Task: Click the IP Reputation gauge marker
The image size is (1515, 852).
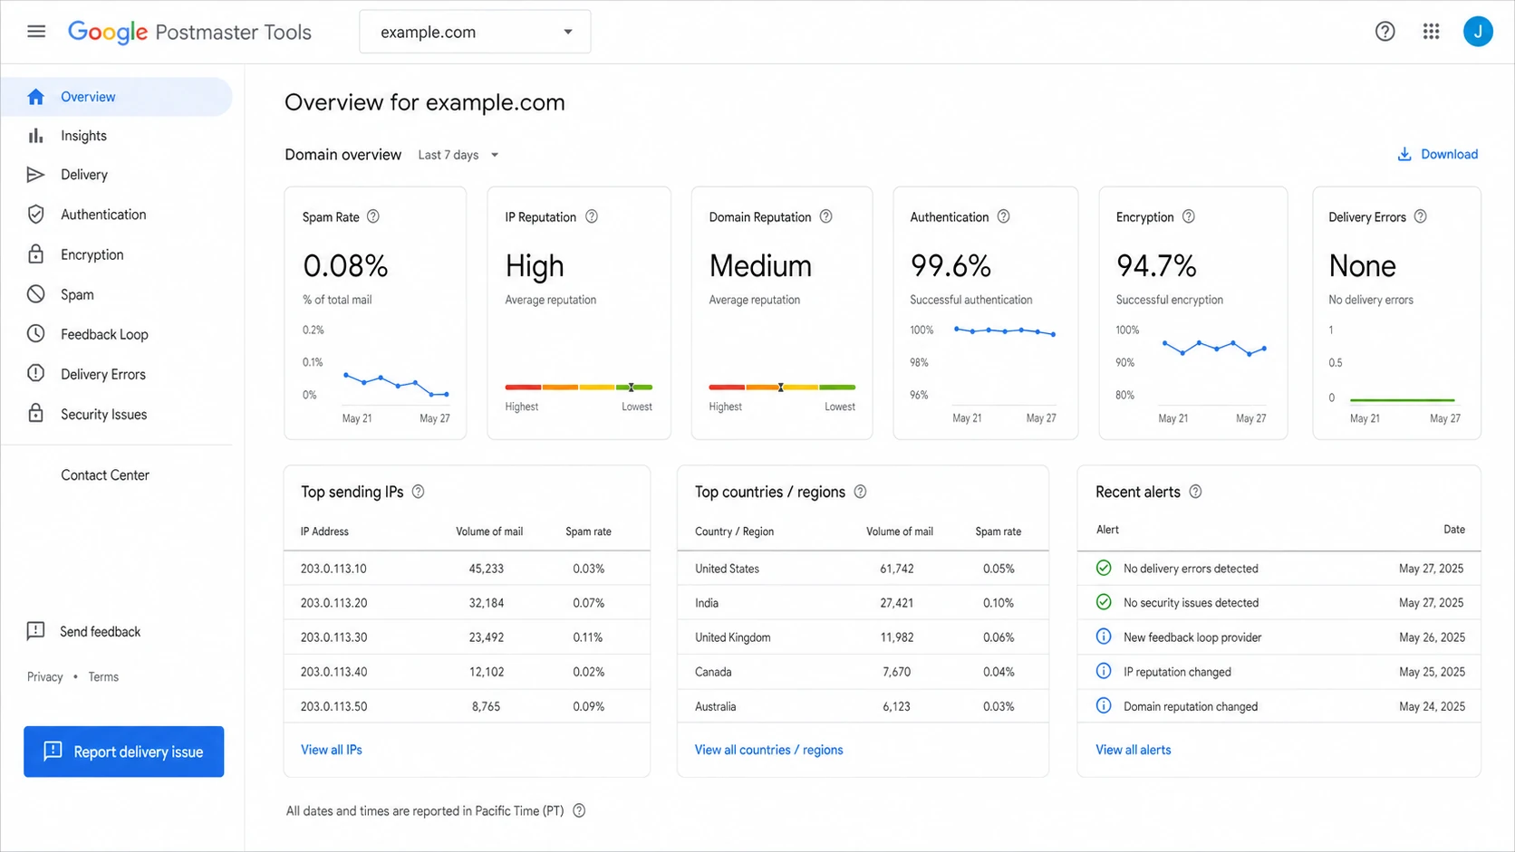Action: pos(632,388)
